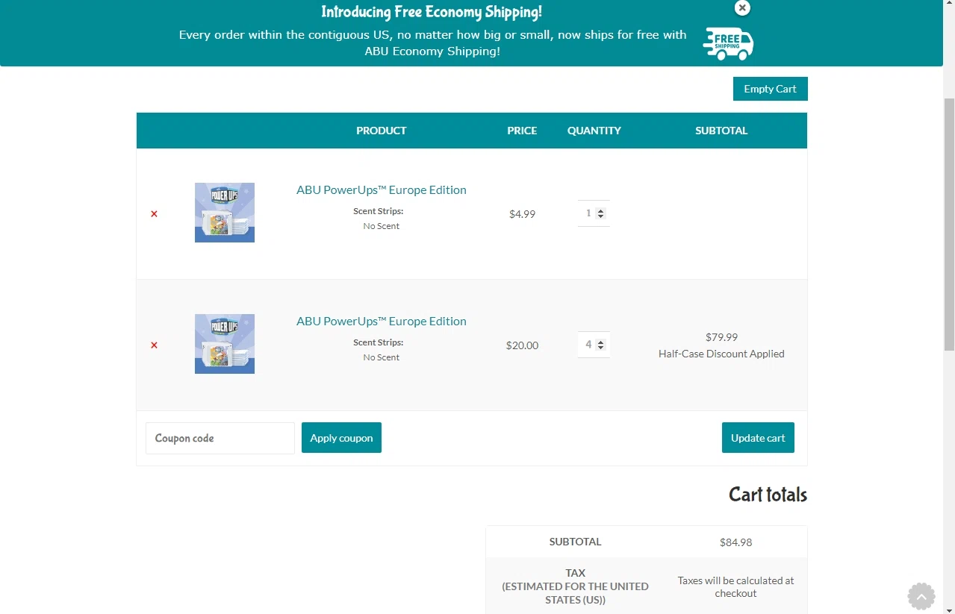The width and height of the screenshot is (955, 614).
Task: Adjust quantity stepper showing 1
Action: pyautogui.click(x=594, y=213)
